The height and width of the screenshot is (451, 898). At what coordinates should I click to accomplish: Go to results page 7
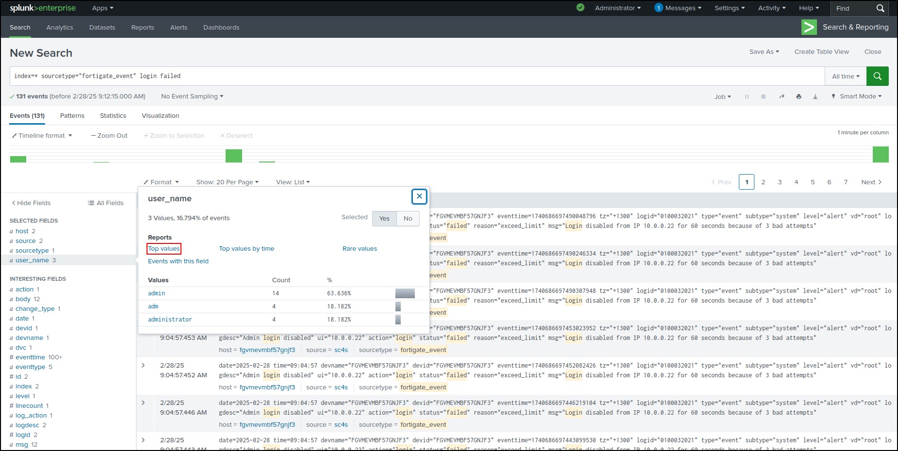coord(846,182)
